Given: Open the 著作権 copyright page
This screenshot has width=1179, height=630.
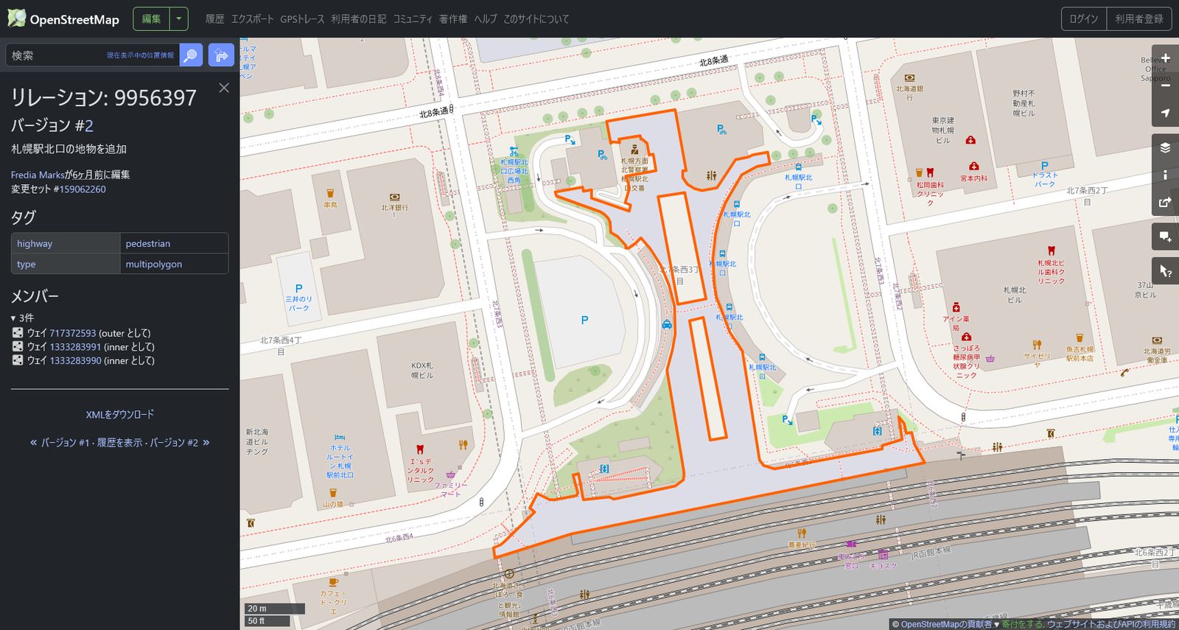Looking at the screenshot, I should (453, 19).
